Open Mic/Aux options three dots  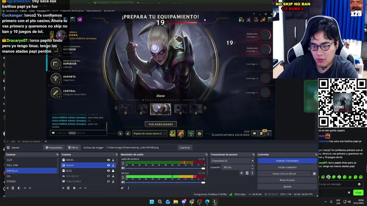pyautogui.click(x=123, y=177)
